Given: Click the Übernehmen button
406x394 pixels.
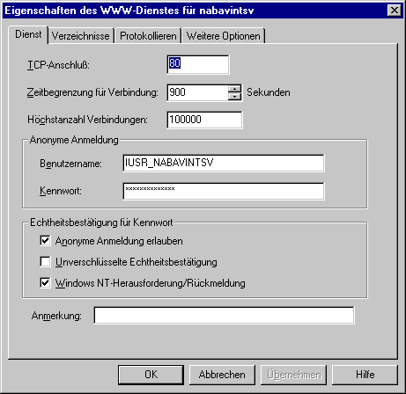Looking at the screenshot, I should click(x=293, y=375).
